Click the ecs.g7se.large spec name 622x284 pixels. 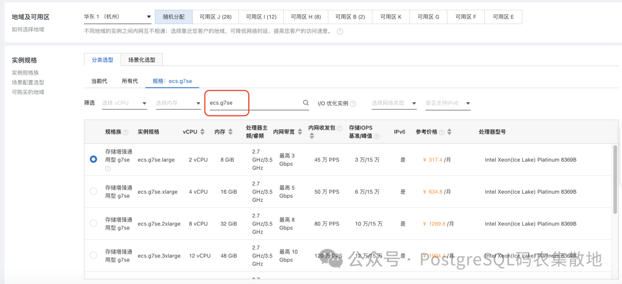(156, 160)
